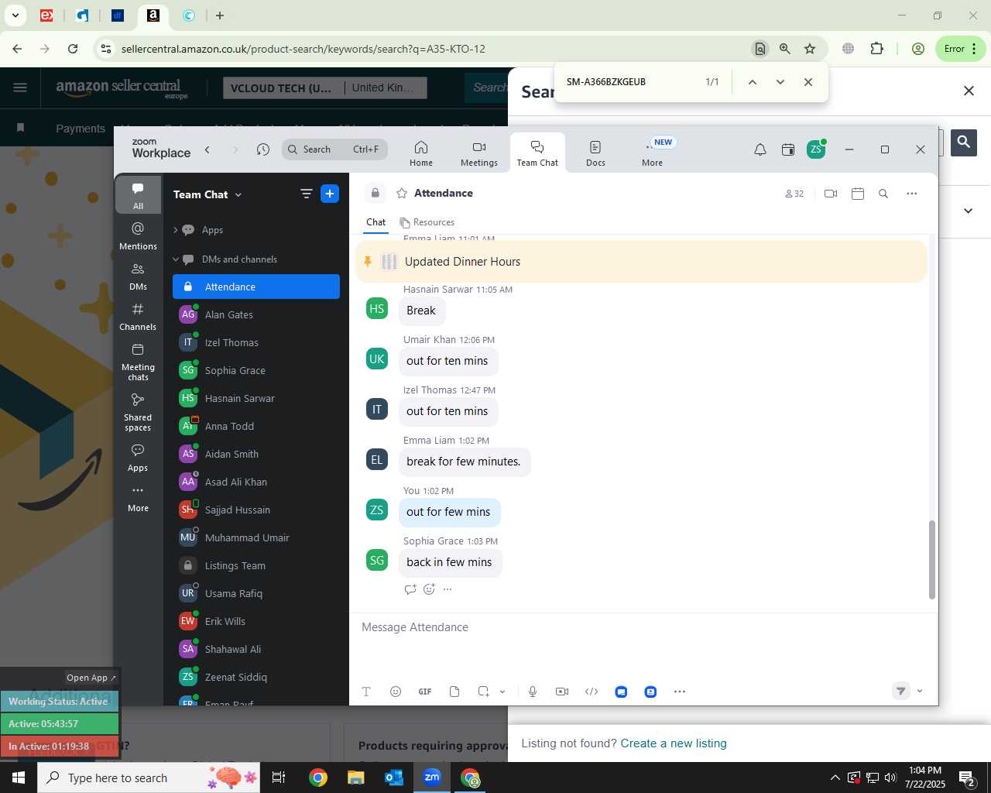This screenshot has width=991, height=793.
Task: Go to previous find-in-page result
Action: tap(752, 82)
